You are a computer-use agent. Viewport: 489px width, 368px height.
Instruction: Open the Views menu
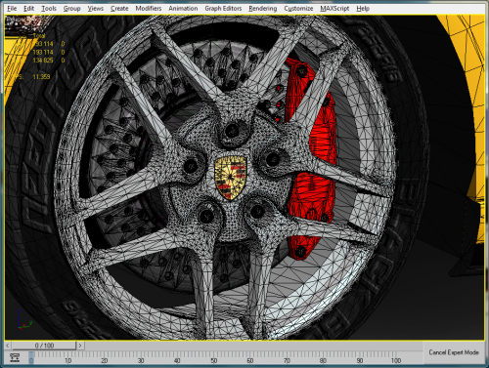point(95,8)
